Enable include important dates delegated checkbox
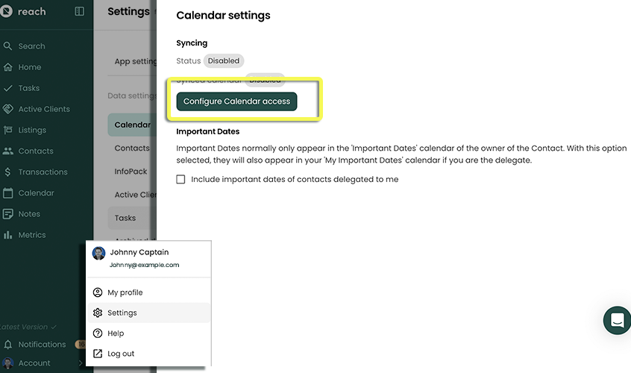The image size is (631, 373). click(x=180, y=179)
